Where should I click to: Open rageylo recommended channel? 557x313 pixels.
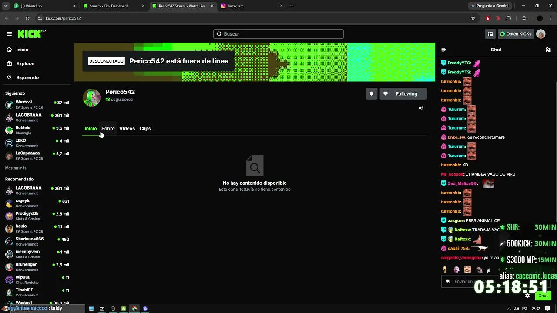pos(37,203)
